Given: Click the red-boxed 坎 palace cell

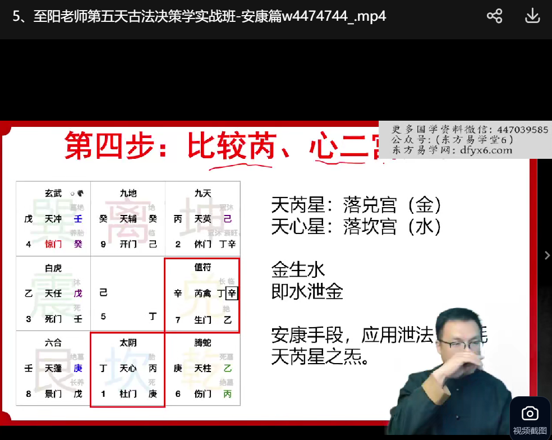Looking at the screenshot, I should [x=127, y=369].
